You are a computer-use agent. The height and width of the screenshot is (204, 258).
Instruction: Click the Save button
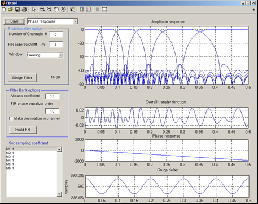(14, 21)
